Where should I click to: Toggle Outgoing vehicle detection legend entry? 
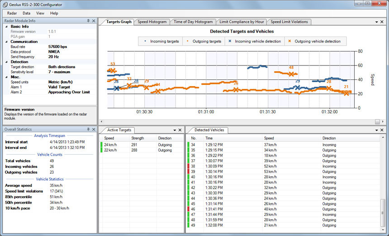pyautogui.click(x=315, y=41)
